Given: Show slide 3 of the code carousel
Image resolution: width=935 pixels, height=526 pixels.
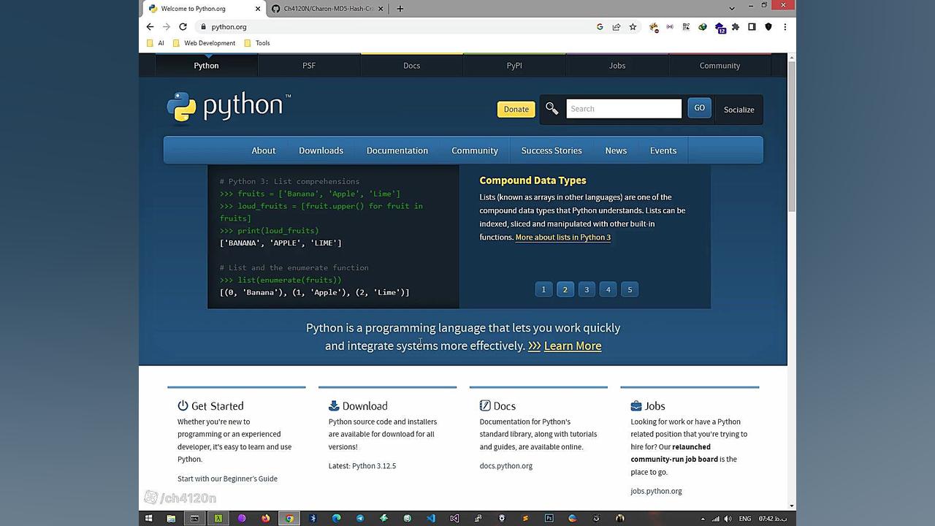Looking at the screenshot, I should [587, 289].
